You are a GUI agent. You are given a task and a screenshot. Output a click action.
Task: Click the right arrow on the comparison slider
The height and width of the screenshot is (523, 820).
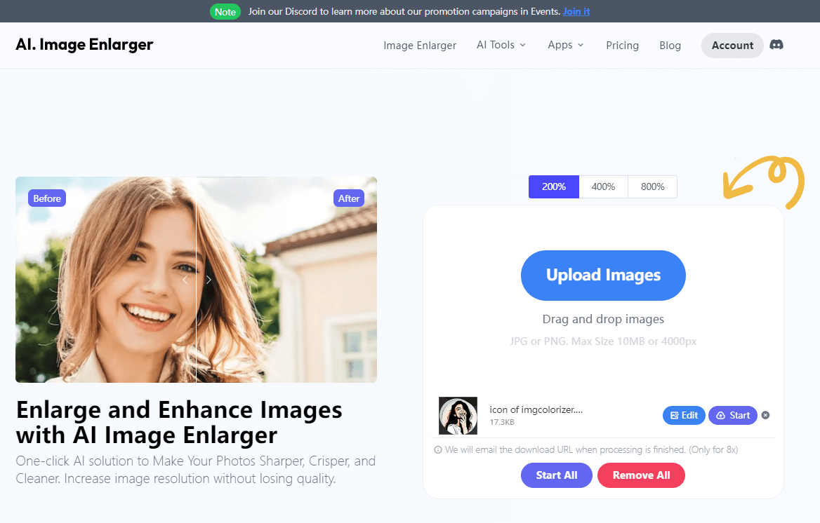pyautogui.click(x=209, y=279)
